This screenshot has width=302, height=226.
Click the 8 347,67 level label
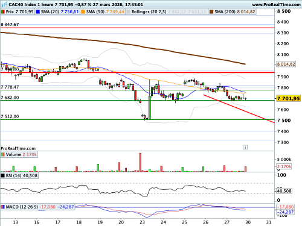(x=10, y=25)
